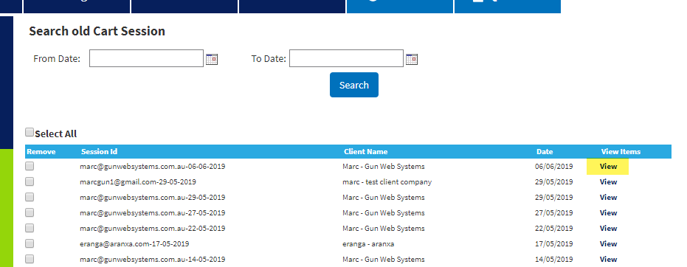
Task: Select session id marc@gunwebsystems.com.au-27-05-2019
Action: 153,212
